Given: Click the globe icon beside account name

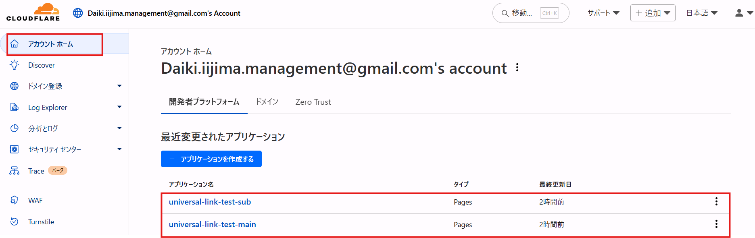Looking at the screenshot, I should coord(78,13).
